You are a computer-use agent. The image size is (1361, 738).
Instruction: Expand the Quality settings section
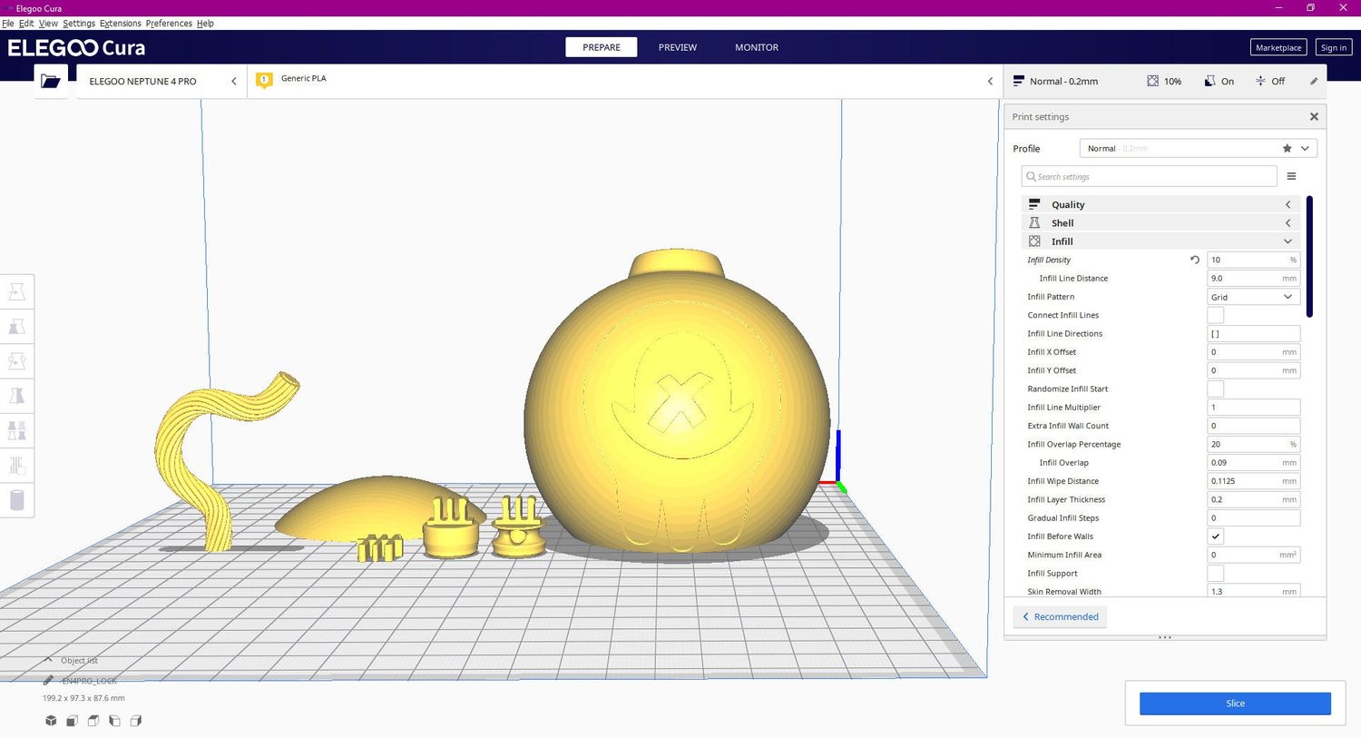point(1161,204)
